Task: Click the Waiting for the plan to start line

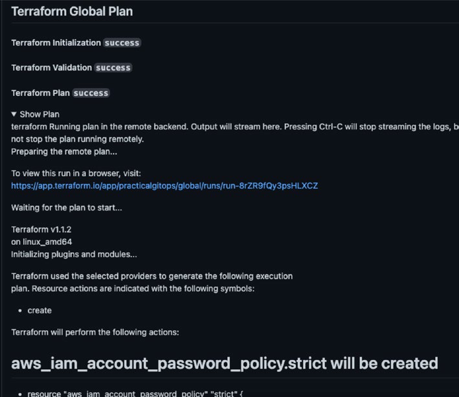Action: pyautogui.click(x=67, y=208)
